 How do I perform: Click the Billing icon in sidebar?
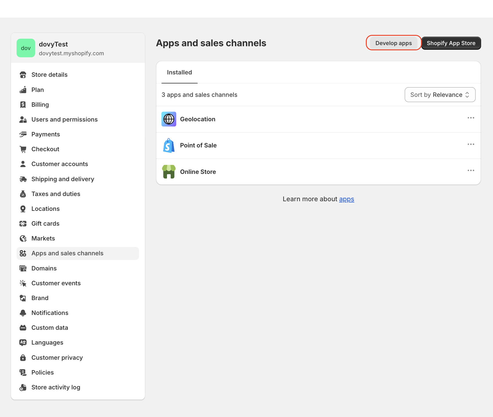point(23,105)
